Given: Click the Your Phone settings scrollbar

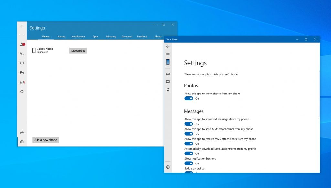Looking at the screenshot, I should [x=319, y=94].
